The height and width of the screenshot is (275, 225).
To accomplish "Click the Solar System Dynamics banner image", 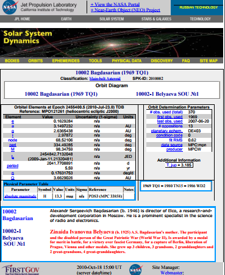I will pyautogui.click(x=112, y=43).
